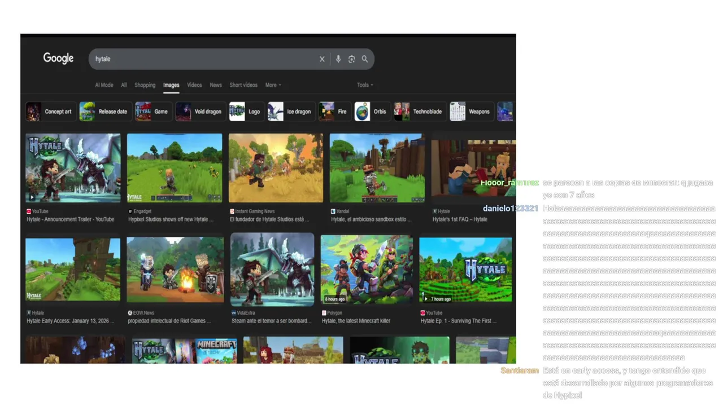Viewport: 723px width, 406px height.
Task: Expand the More dropdown
Action: coord(273,85)
